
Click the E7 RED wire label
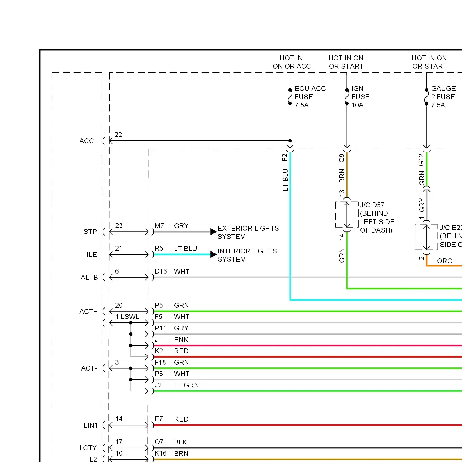[172, 419]
